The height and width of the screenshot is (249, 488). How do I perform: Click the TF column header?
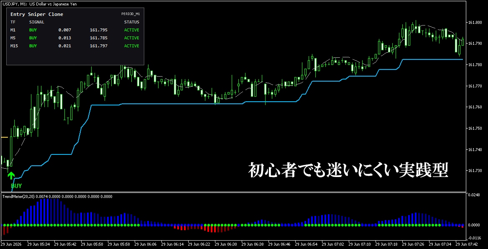[13, 22]
